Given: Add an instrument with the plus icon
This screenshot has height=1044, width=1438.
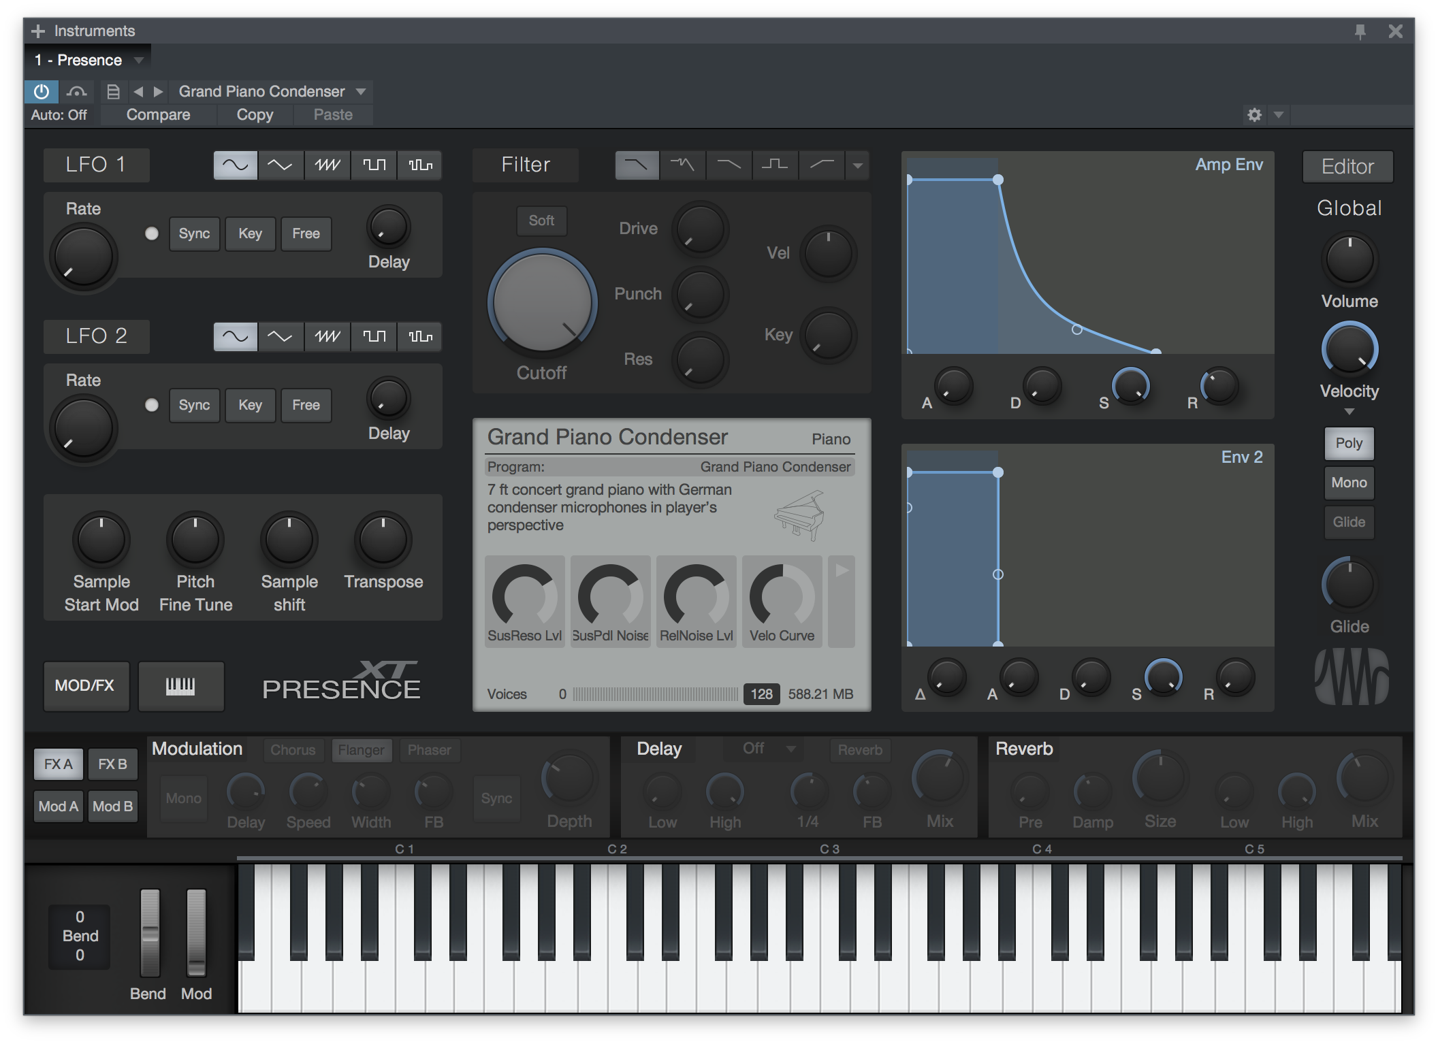Looking at the screenshot, I should point(39,31).
